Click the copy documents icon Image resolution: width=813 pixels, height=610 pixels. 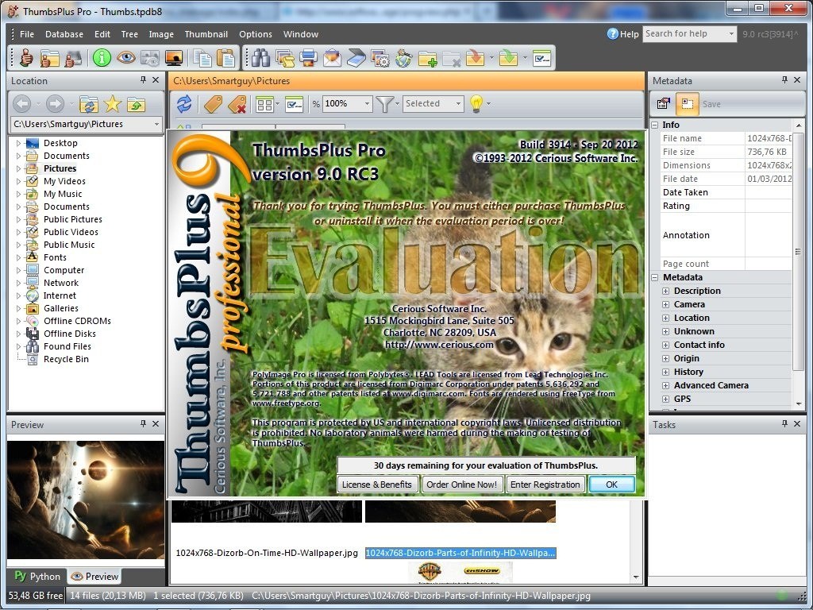(x=202, y=57)
